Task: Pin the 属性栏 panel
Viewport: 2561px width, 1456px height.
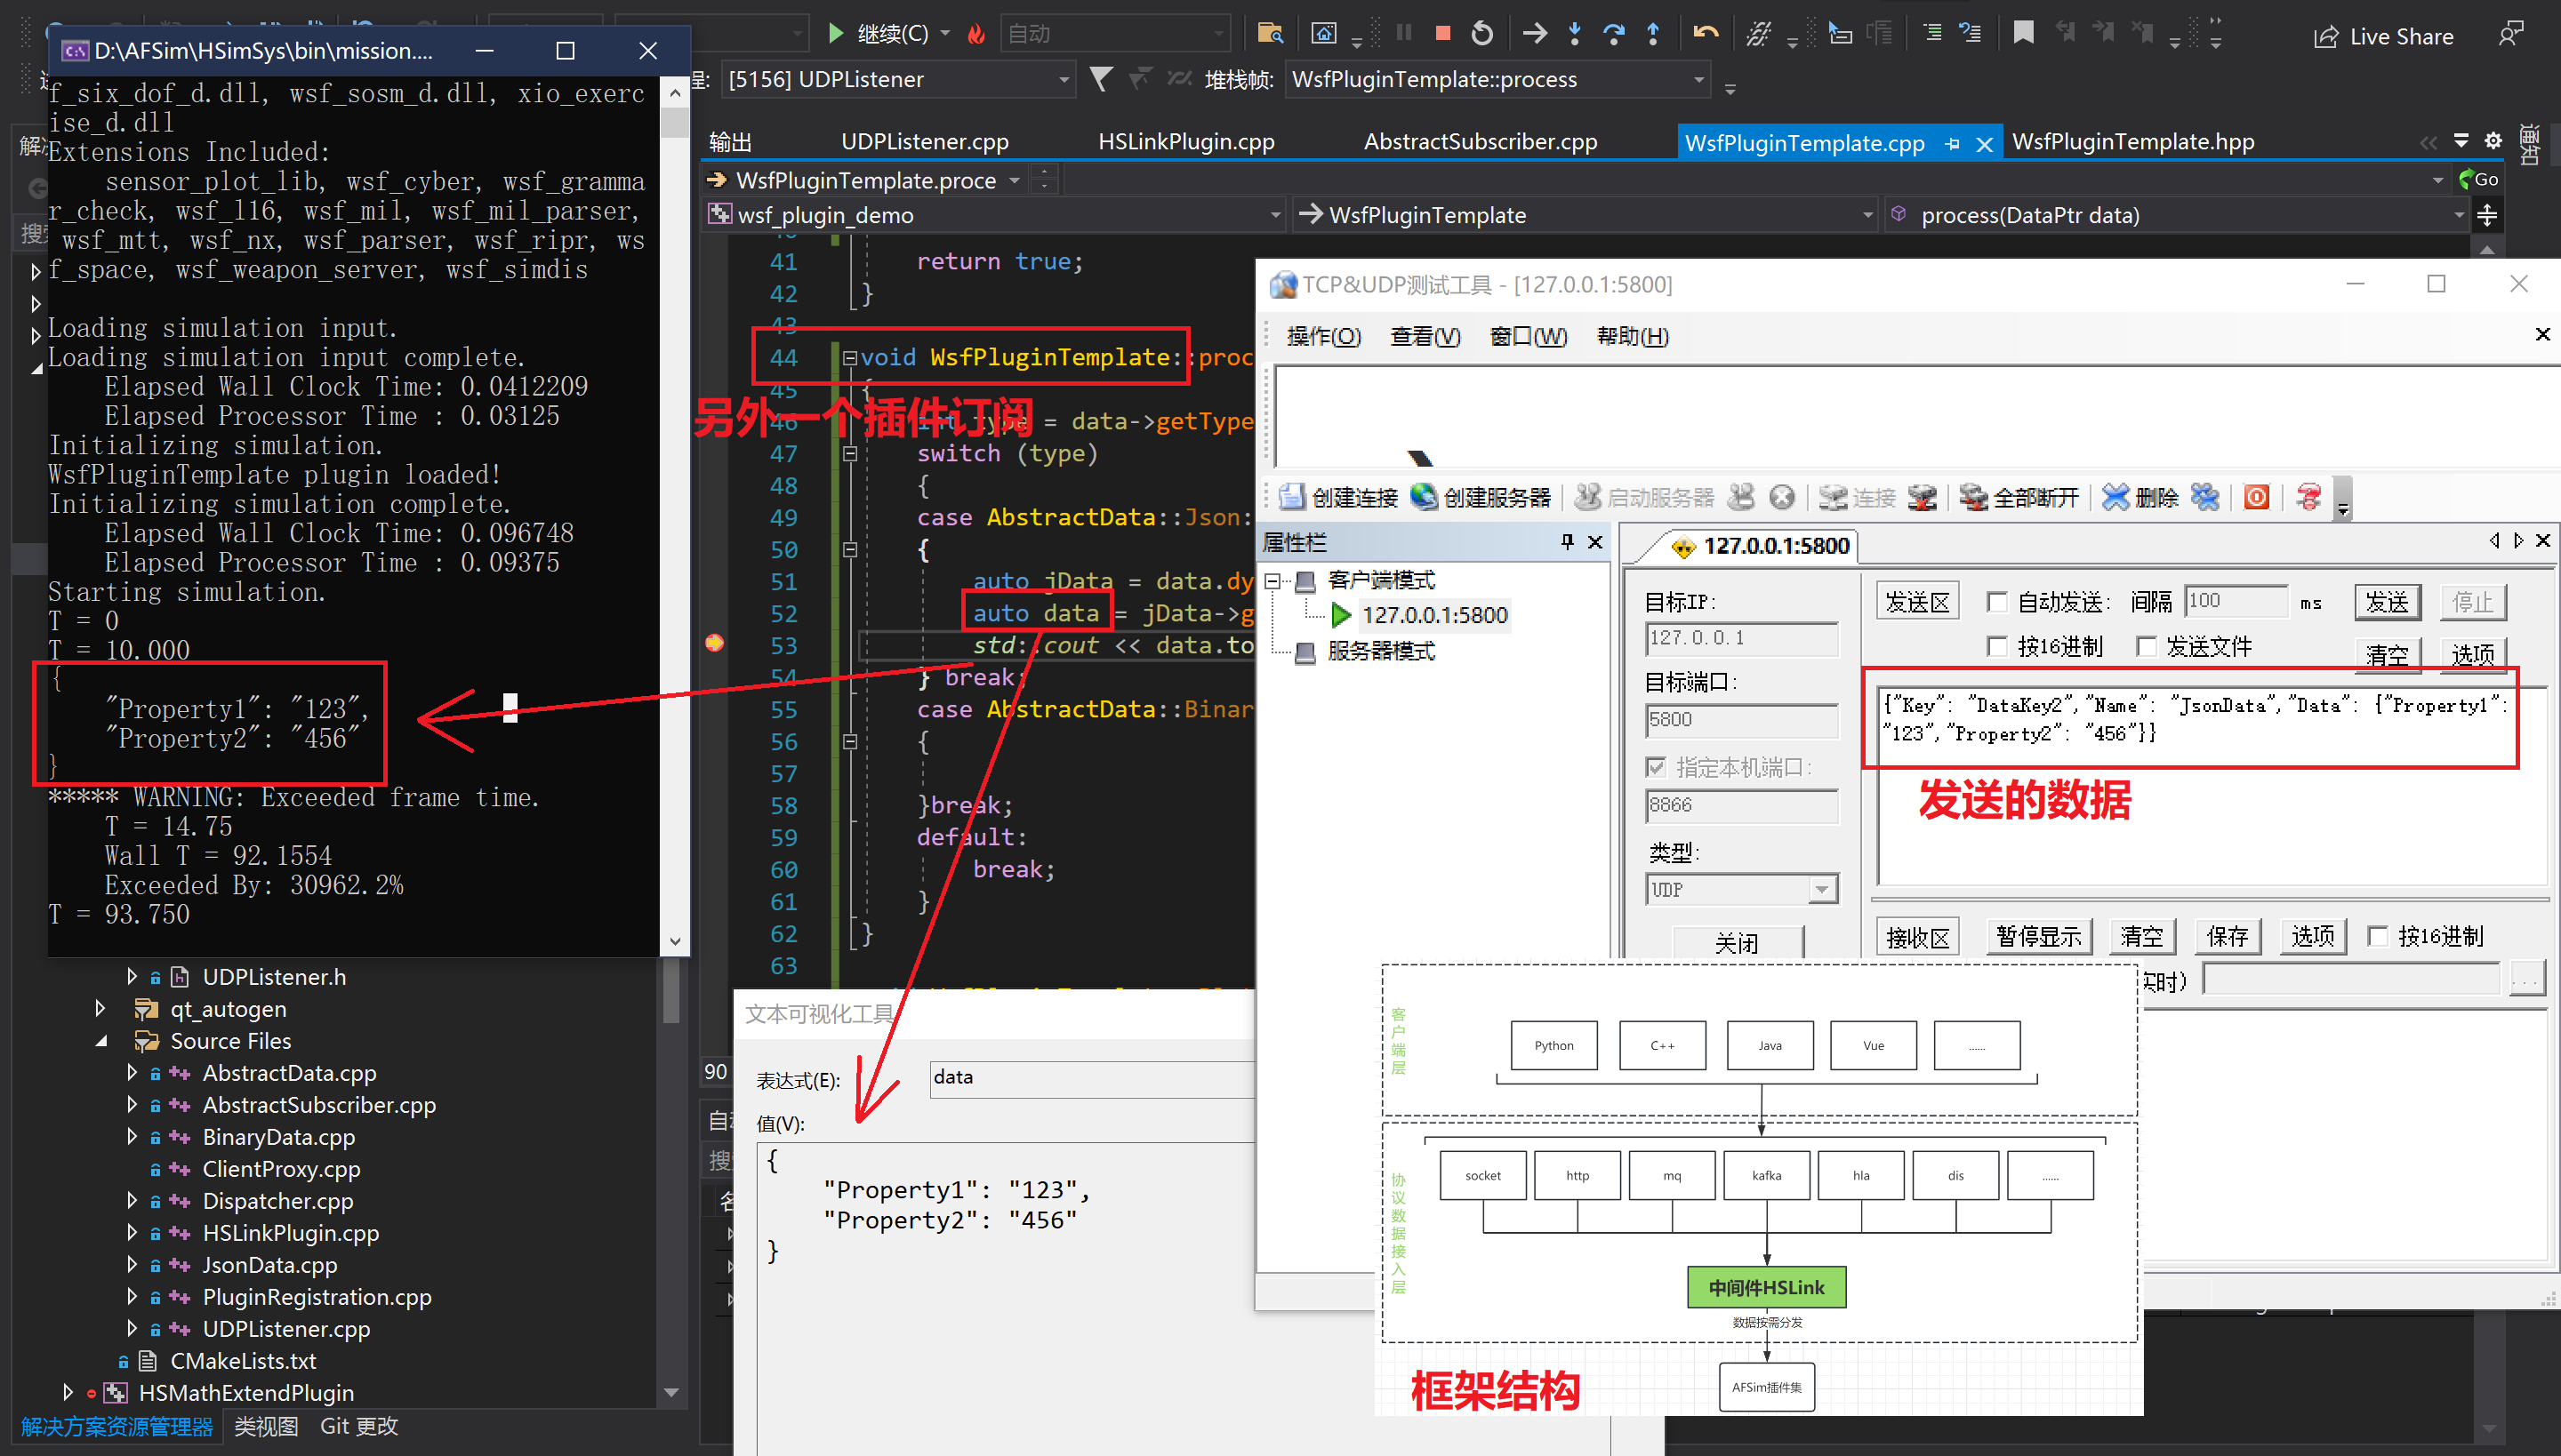Action: [x=1567, y=542]
